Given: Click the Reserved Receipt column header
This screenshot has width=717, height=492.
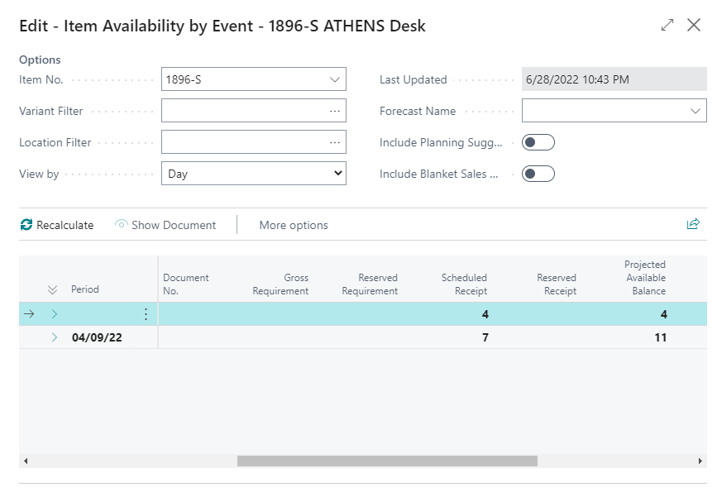Looking at the screenshot, I should click(x=557, y=284).
